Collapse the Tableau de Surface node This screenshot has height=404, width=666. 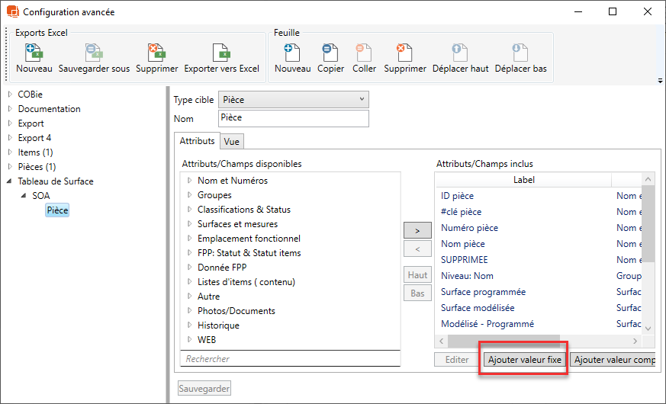click(x=10, y=181)
